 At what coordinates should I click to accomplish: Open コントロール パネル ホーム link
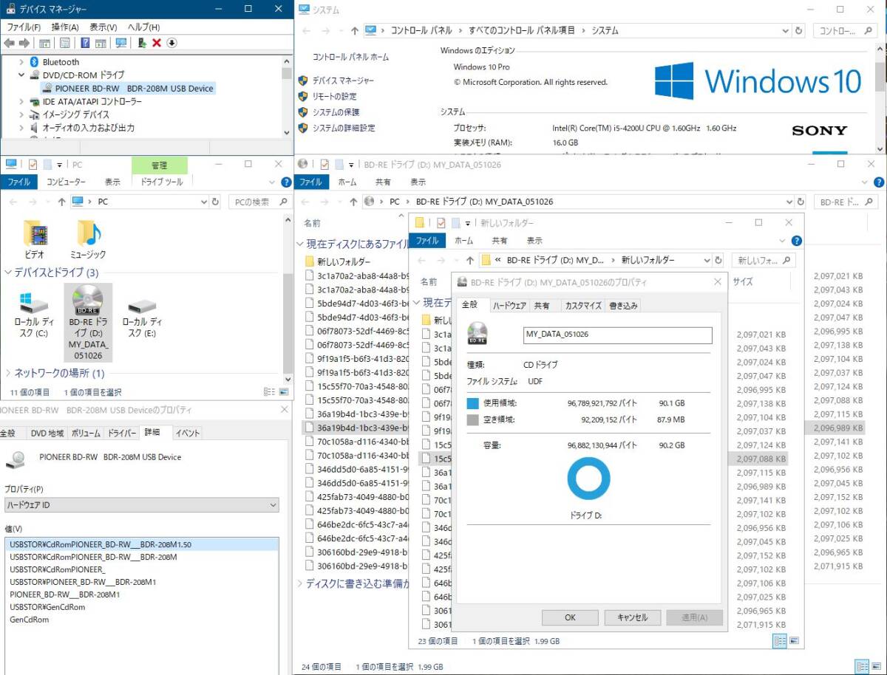click(x=350, y=57)
